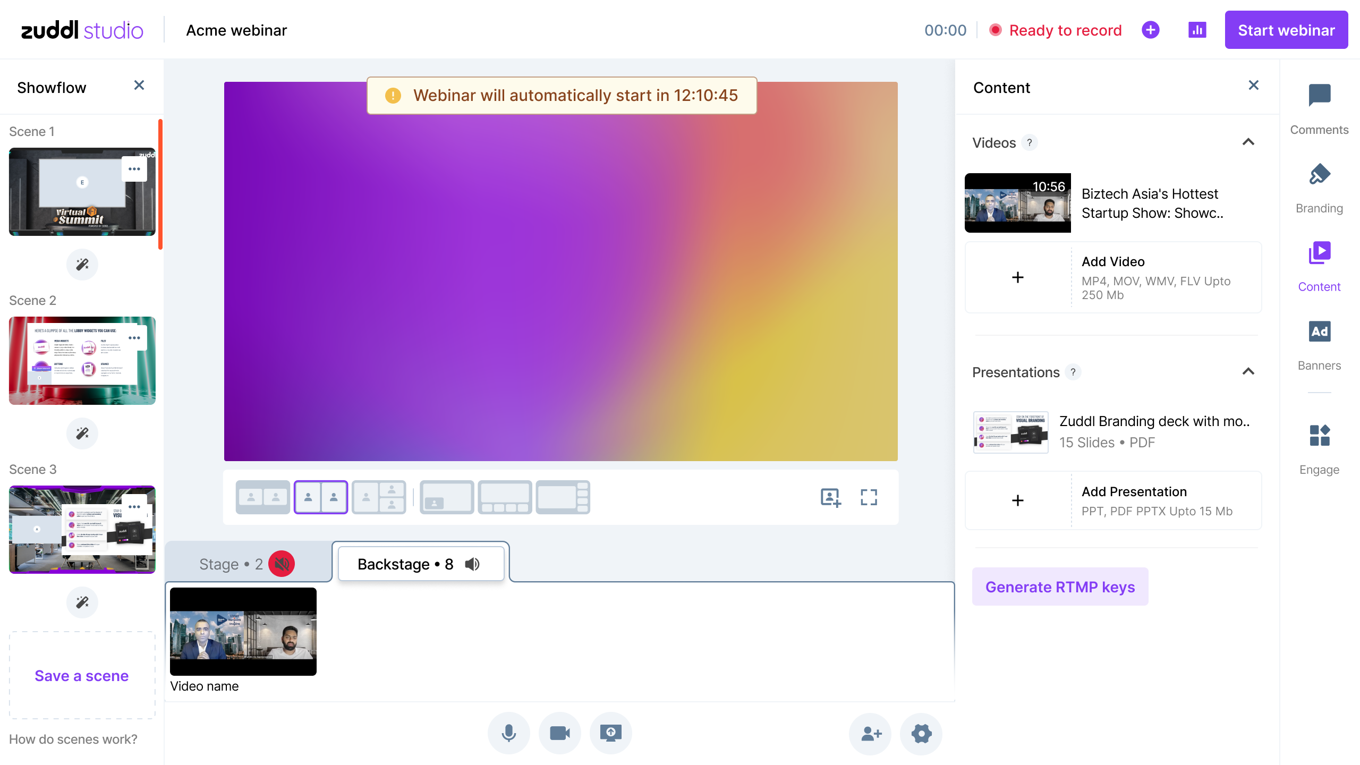This screenshot has height=765, width=1360.
Task: Unmute the Stage audio
Action: point(282,564)
